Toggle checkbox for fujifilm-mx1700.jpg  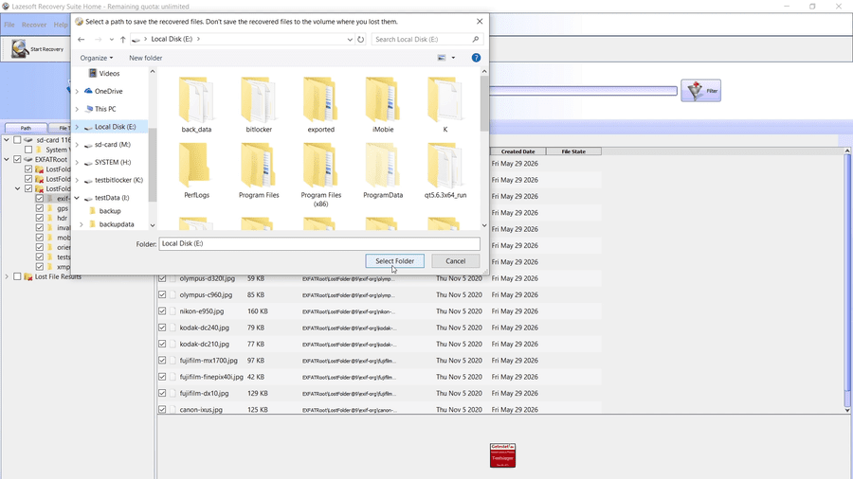point(162,360)
